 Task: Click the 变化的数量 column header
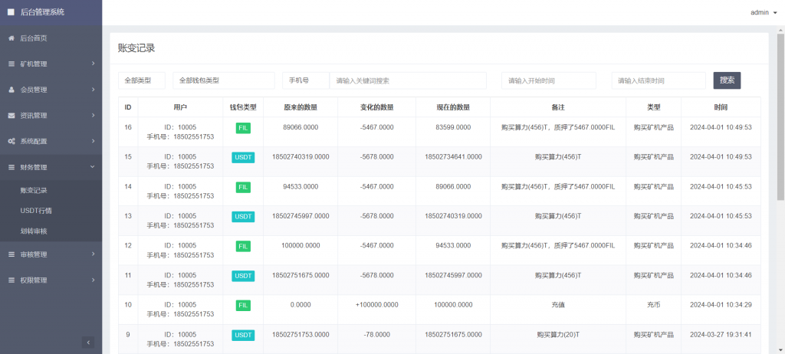[377, 107]
